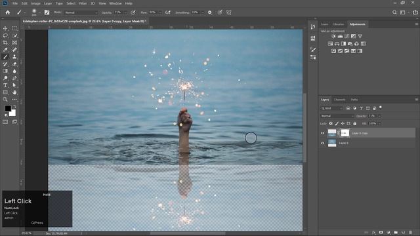Viewport: 420px width, 236px height.
Task: Click the background white color swatch
Action: pyautogui.click(x=13, y=113)
